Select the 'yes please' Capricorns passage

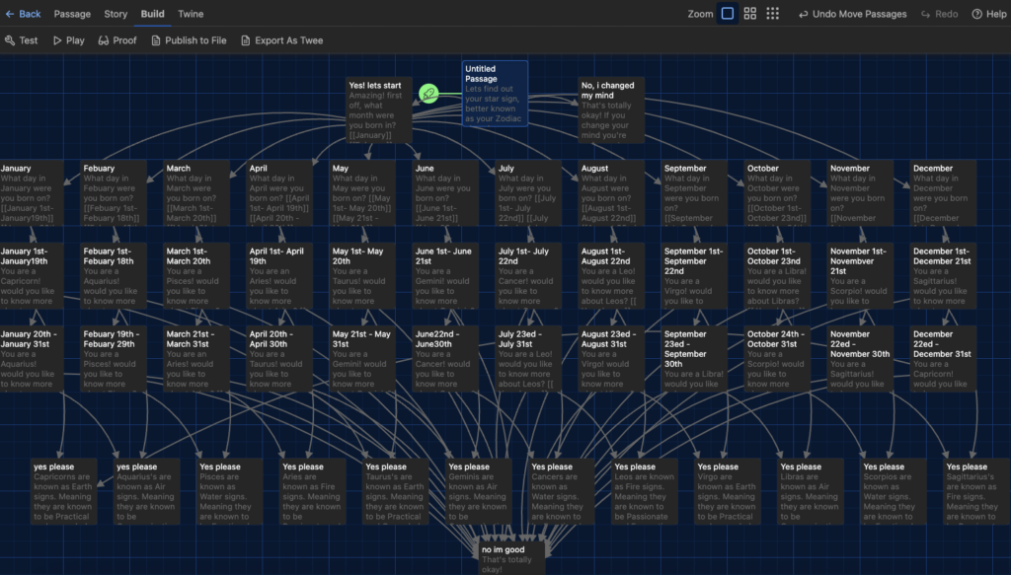64,492
